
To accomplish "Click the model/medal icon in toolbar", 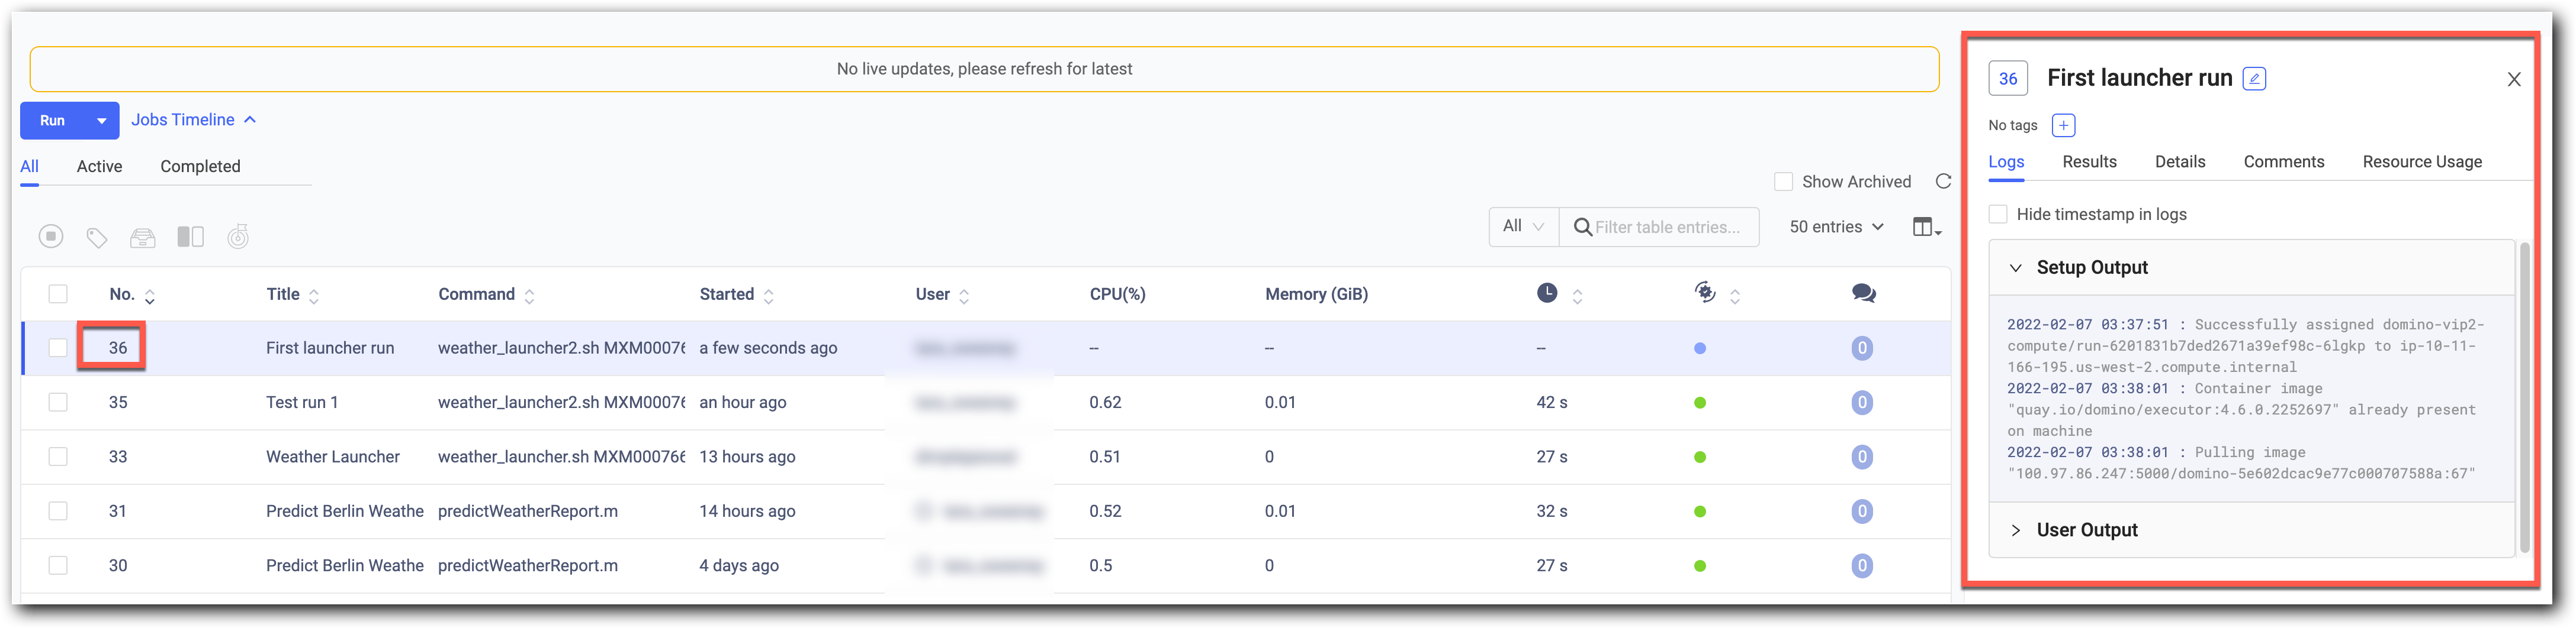I will click(x=238, y=237).
